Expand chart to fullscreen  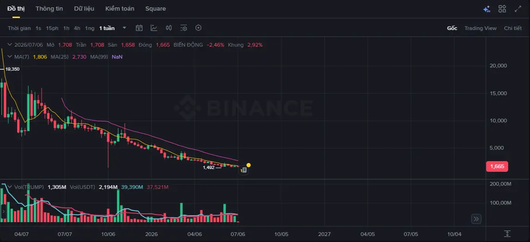click(518, 9)
